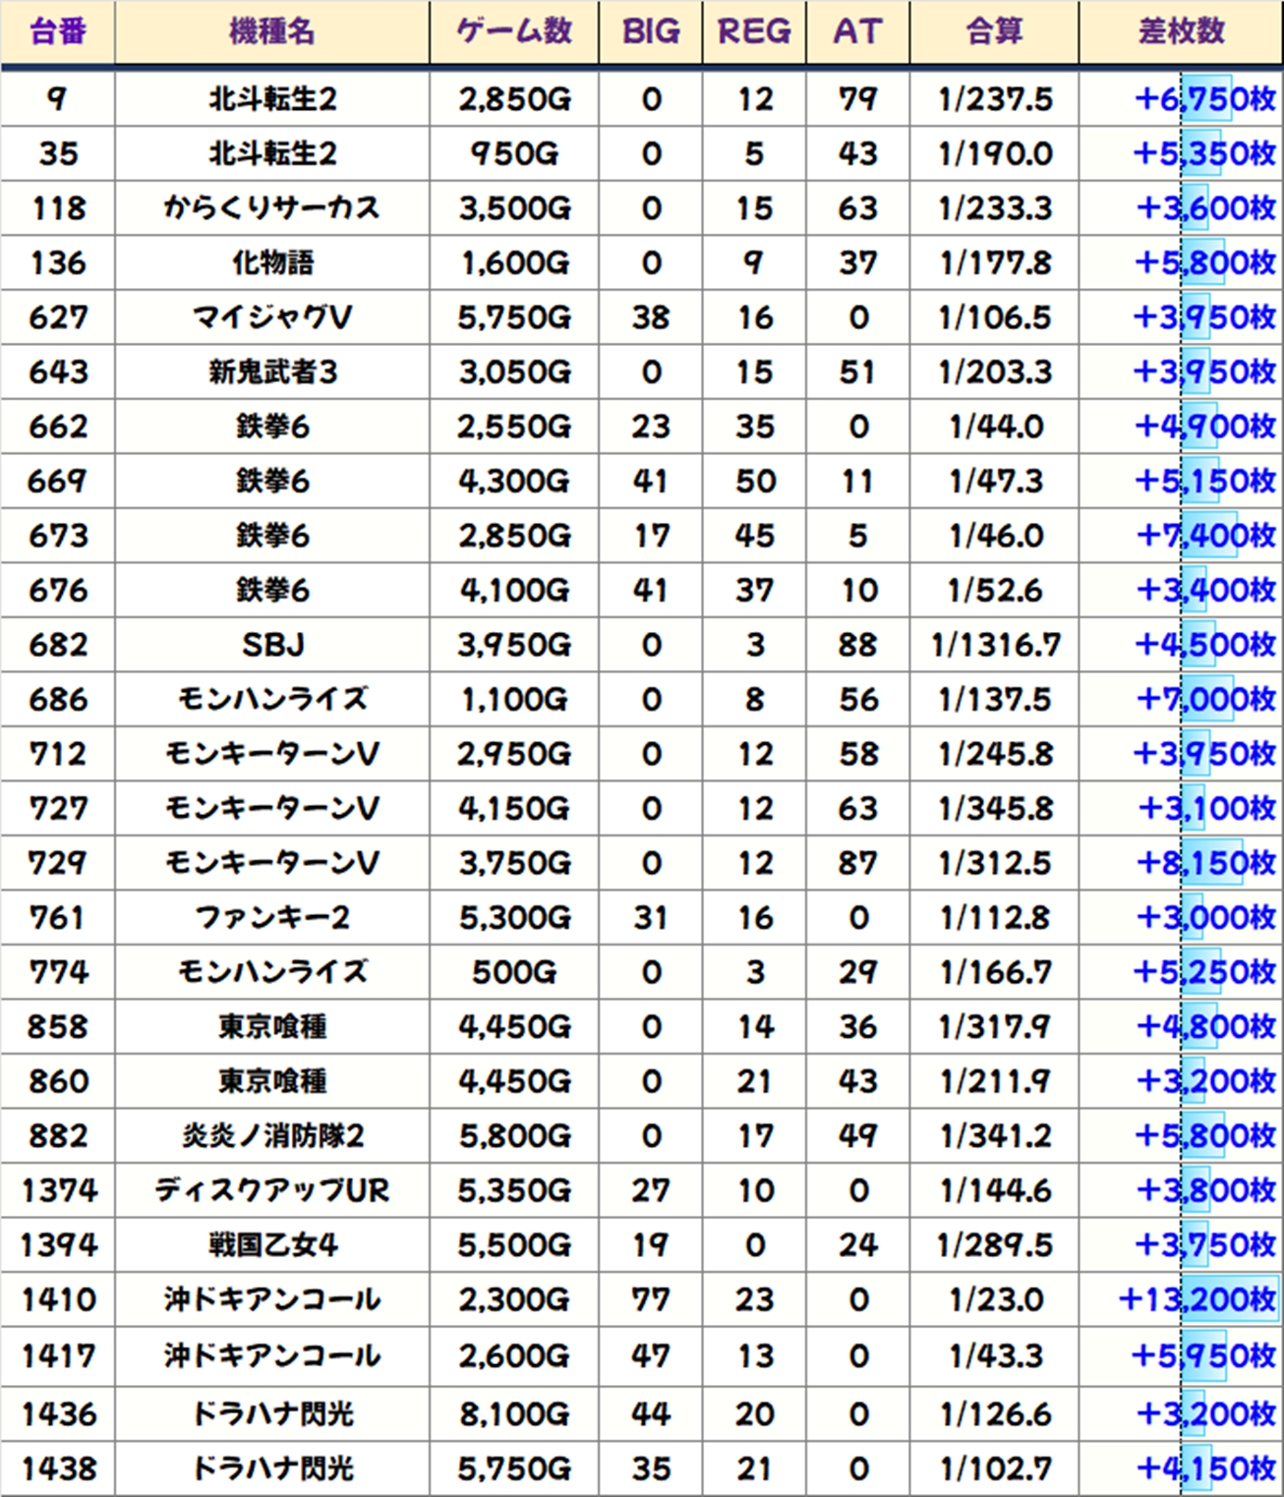
Task: Click the +8,150枚 difference cell
Action: (x=1204, y=863)
